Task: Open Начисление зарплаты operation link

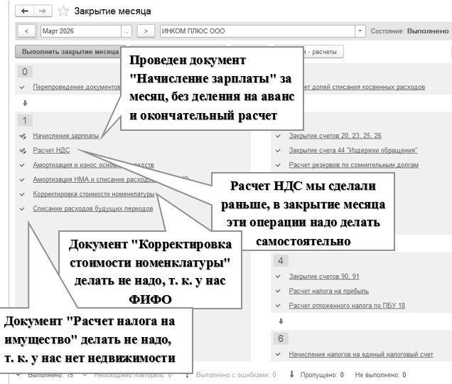Action: click(65, 136)
